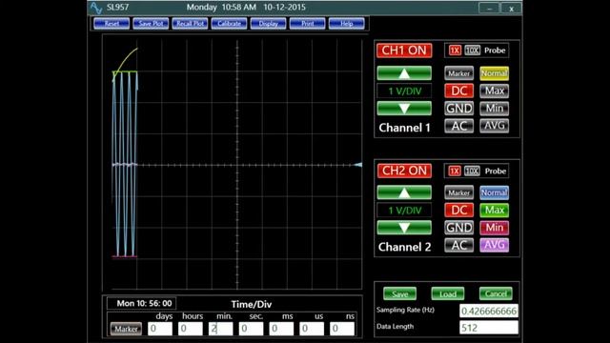Enable Channel 1 Normal trace mode
The height and width of the screenshot is (343, 610).
[x=494, y=73]
